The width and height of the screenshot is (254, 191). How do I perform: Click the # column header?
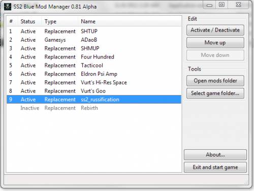(x=11, y=21)
